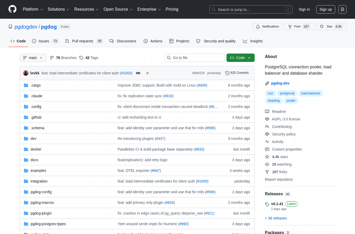Open the pgdog-config folder
Viewport: 355px width, 234px height.
pos(41,192)
